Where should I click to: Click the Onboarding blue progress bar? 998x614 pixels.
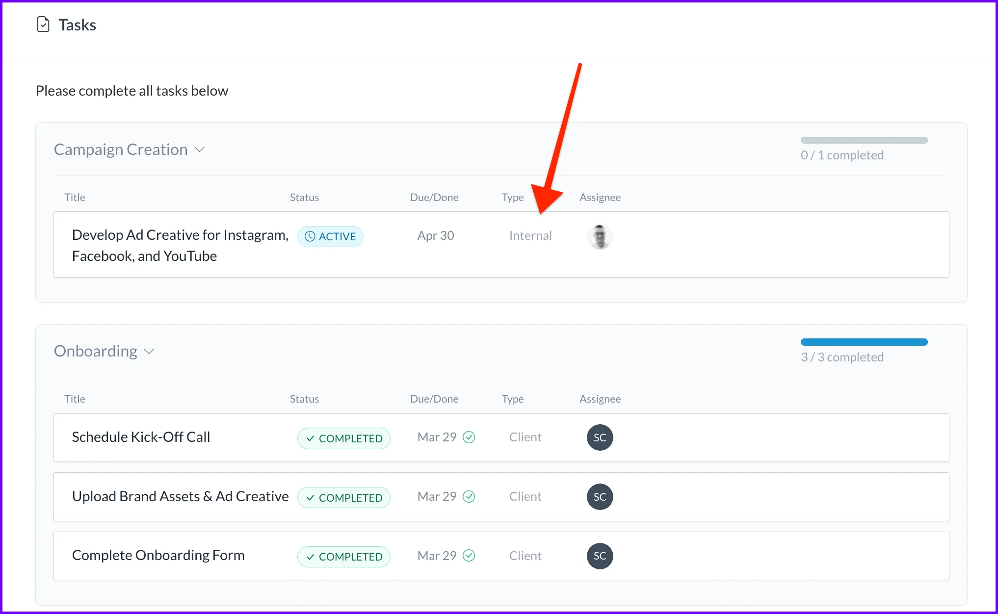pyautogui.click(x=864, y=342)
